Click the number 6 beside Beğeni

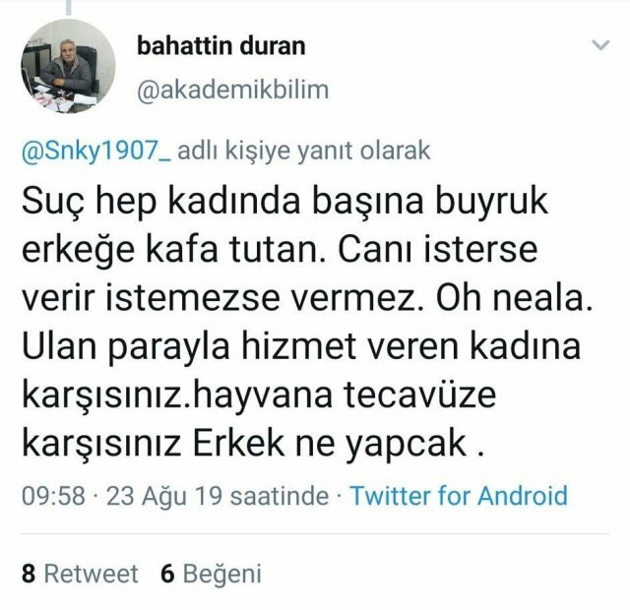(x=167, y=573)
